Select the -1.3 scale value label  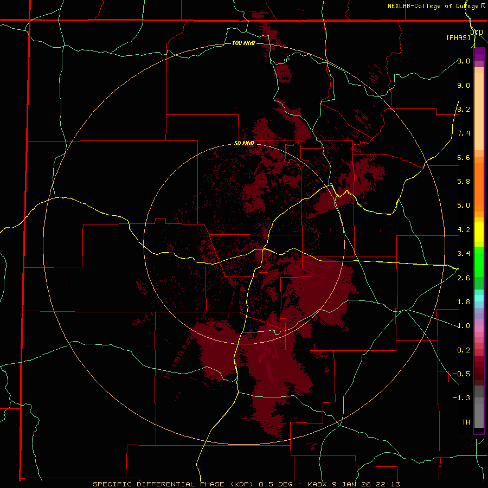pyautogui.click(x=461, y=398)
